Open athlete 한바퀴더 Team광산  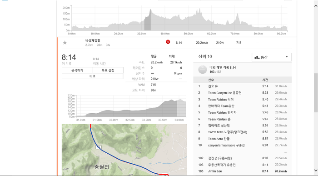[221, 106]
